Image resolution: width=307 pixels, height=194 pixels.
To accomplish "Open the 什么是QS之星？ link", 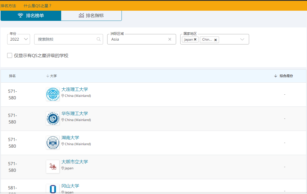I will coord(37,6).
